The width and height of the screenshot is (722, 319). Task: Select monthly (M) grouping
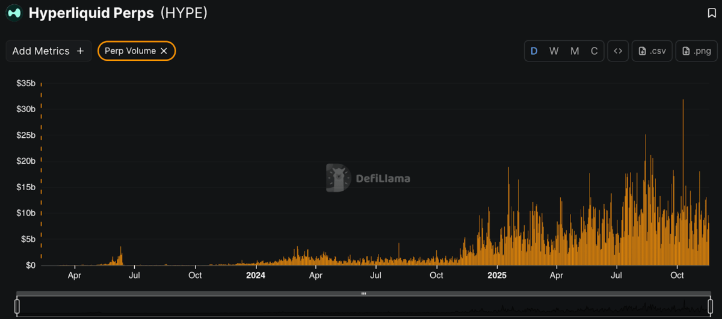point(575,51)
